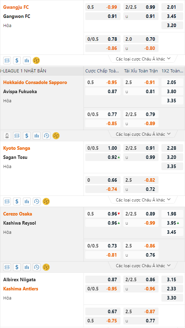185x328 pixels.
Task: Click the 'Cược Chấp Toà...' column header
Action: click(x=102, y=71)
